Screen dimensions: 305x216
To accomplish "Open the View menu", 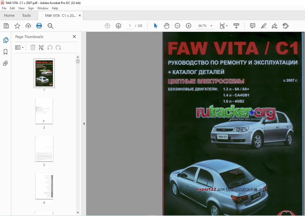I will click(21, 8).
